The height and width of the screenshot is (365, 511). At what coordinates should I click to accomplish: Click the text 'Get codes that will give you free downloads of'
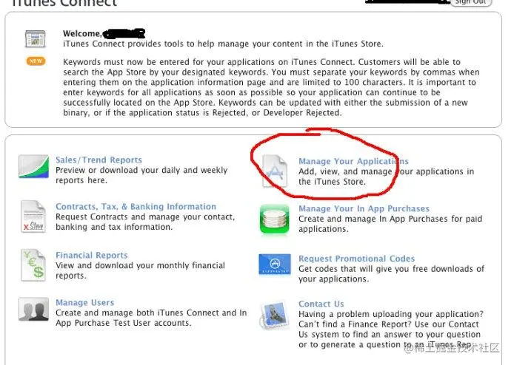coord(392,269)
